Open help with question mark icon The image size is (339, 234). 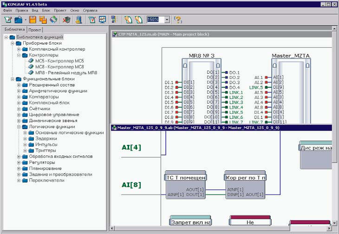[178, 19]
